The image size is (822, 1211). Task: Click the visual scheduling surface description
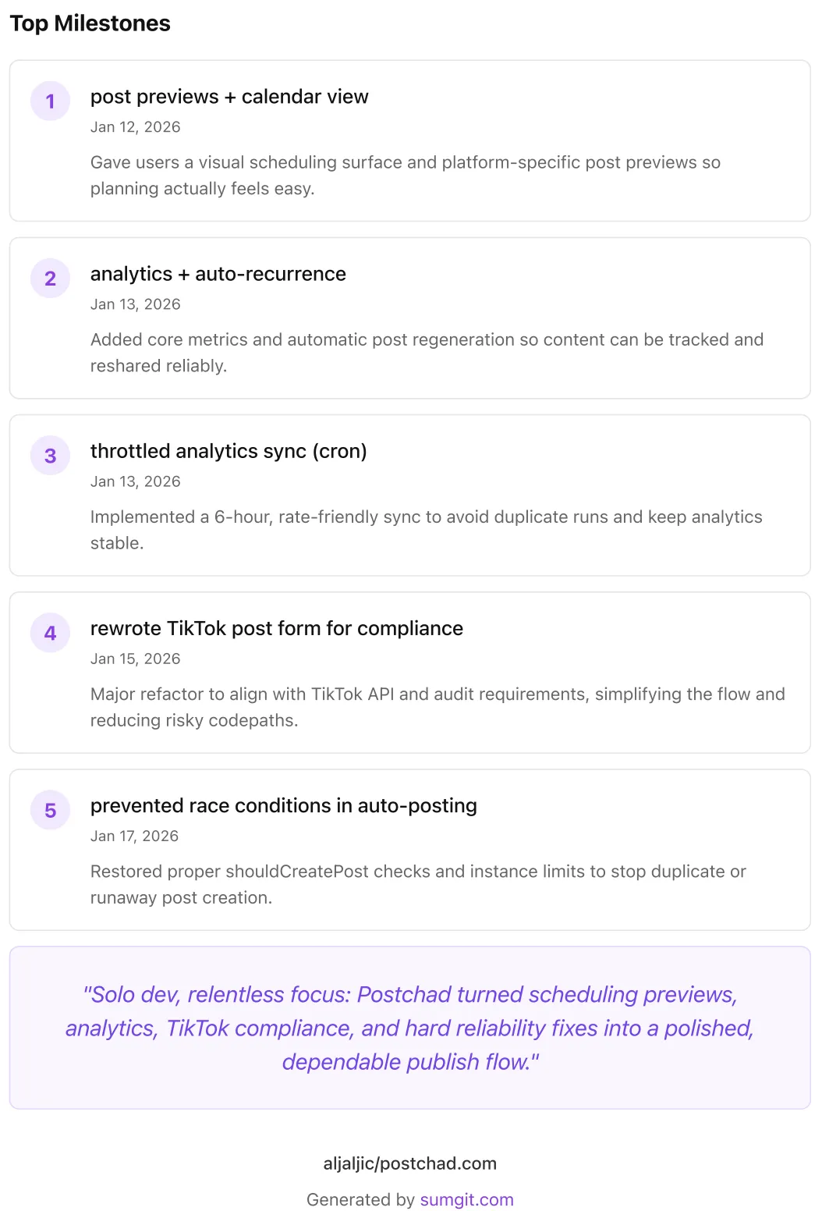405,175
